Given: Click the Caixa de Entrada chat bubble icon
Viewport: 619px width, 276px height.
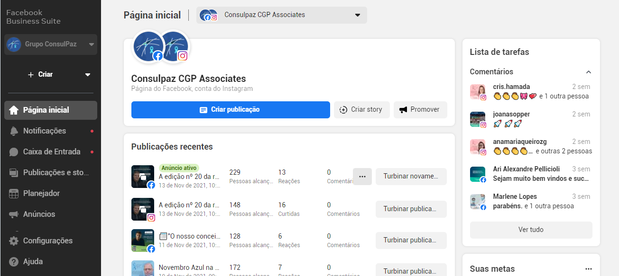Looking at the screenshot, I should pyautogui.click(x=14, y=151).
